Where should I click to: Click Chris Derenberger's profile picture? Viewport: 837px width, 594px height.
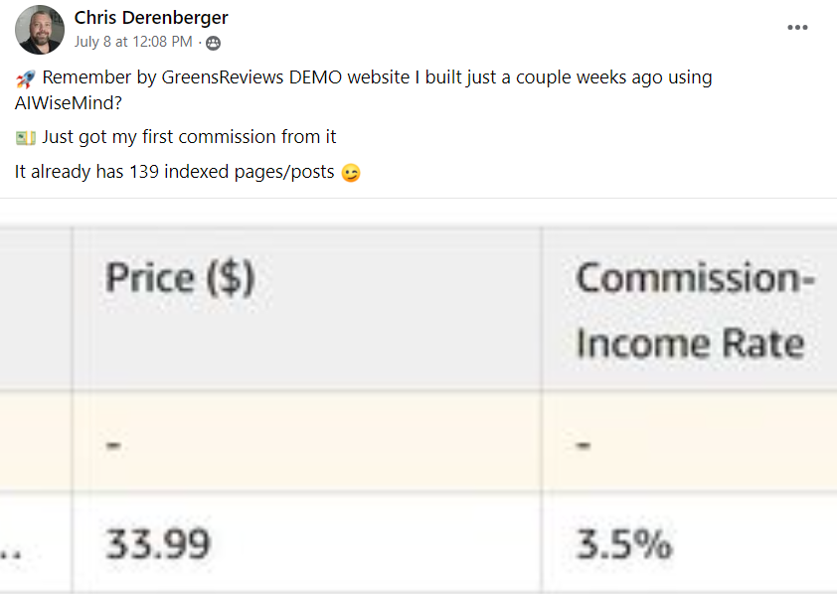[40, 30]
